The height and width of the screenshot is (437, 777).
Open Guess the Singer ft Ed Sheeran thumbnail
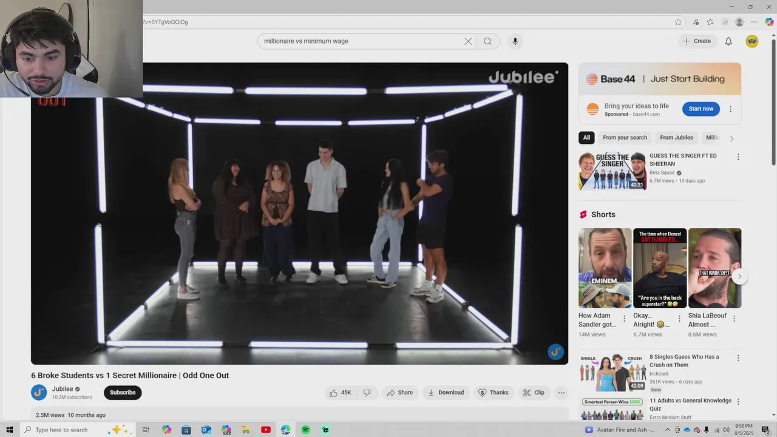click(612, 171)
